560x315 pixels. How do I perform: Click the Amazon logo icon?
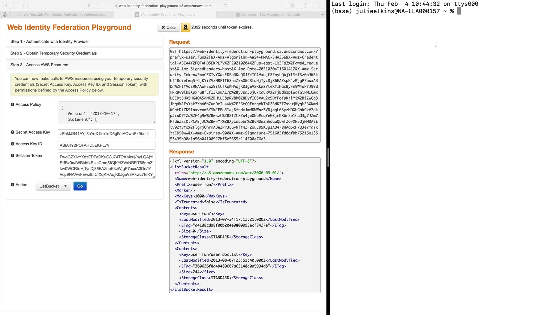pos(185,27)
